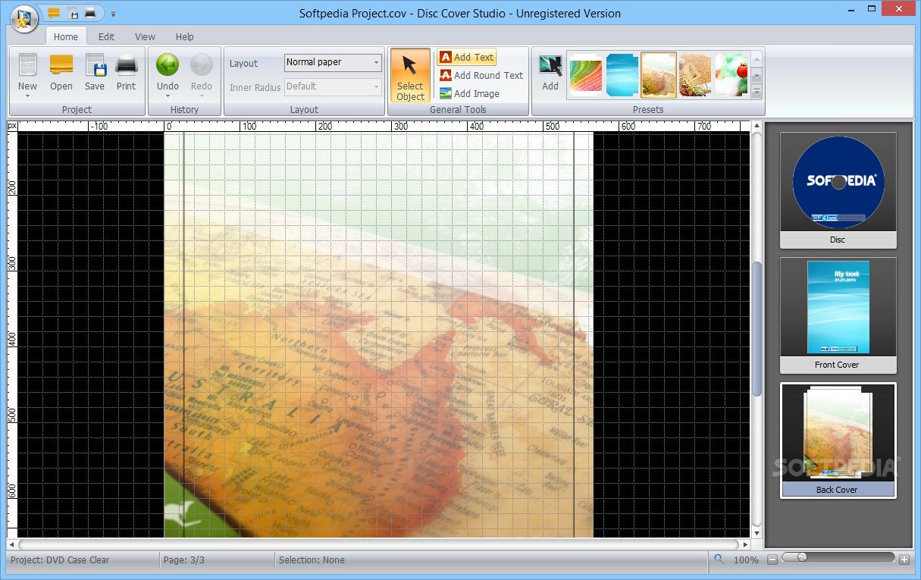
Task: Expand the arrow under the New button
Action: point(28,96)
